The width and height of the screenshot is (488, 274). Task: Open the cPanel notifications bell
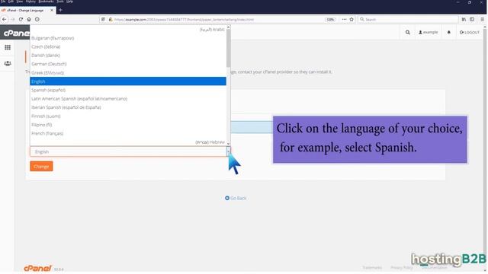(449, 32)
